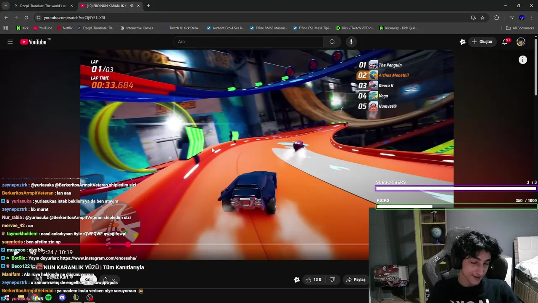Image resolution: width=538 pixels, height=303 pixels.
Task: Open Audient Evo 4 bookmark
Action: click(x=226, y=28)
